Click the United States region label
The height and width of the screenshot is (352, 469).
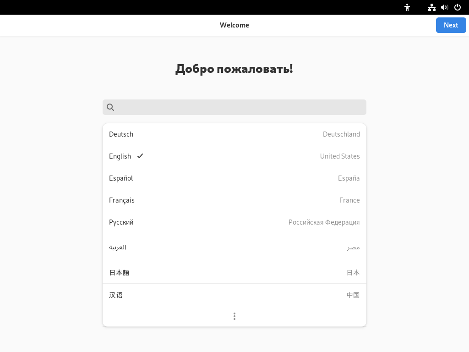(340, 156)
